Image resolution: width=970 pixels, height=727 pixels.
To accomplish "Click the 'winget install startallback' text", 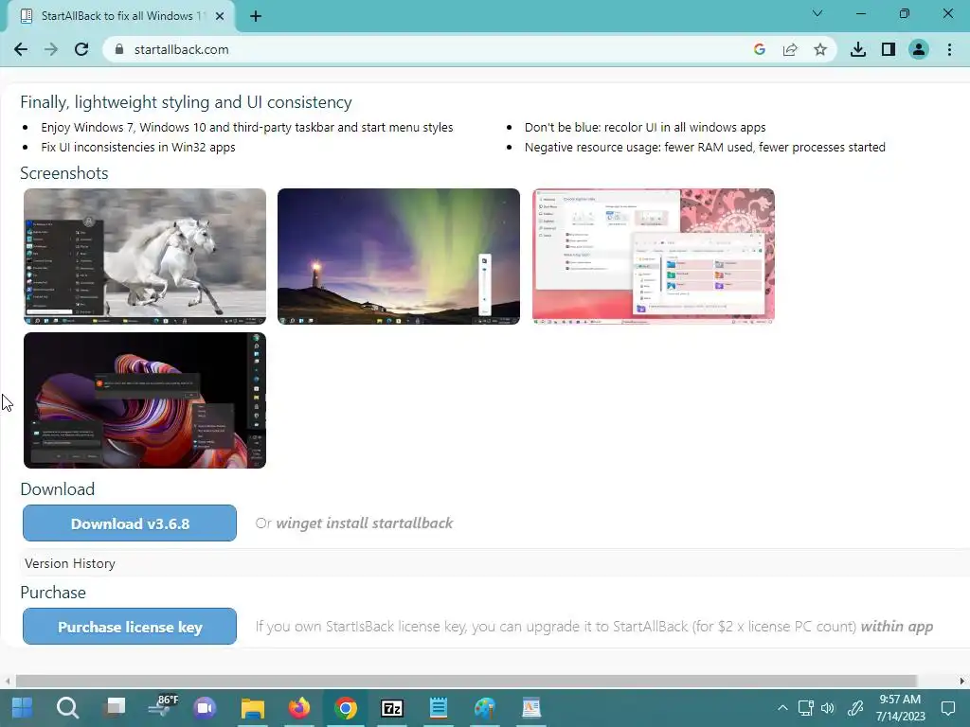I will pyautogui.click(x=365, y=523).
